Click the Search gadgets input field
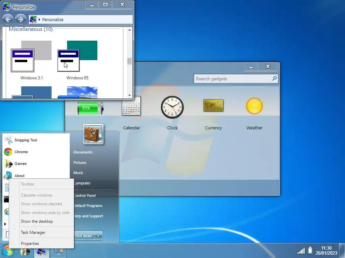 tap(236, 79)
